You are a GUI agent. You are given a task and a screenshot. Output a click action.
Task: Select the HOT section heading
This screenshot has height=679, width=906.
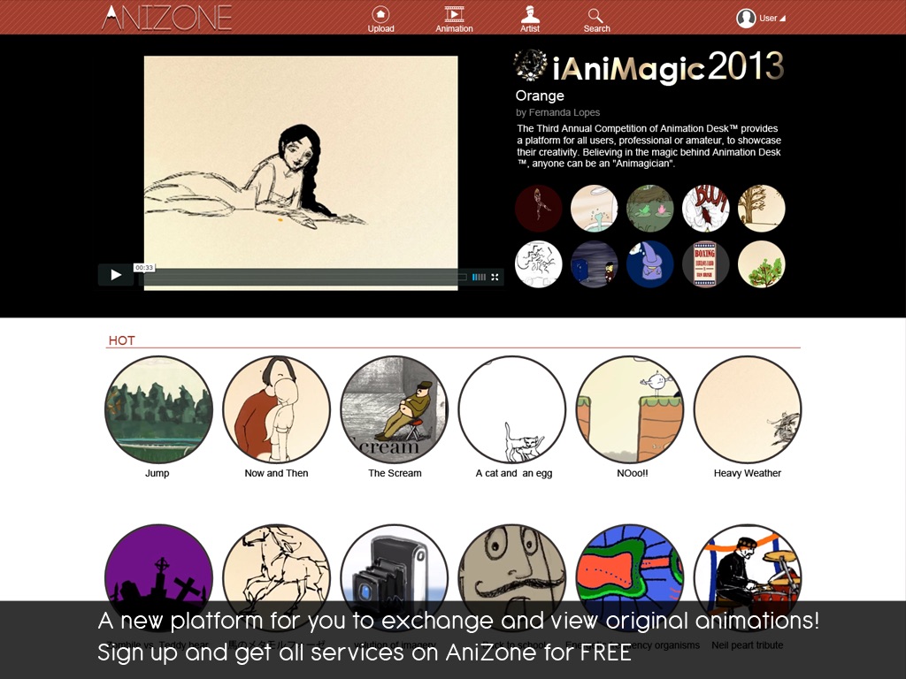[121, 340]
